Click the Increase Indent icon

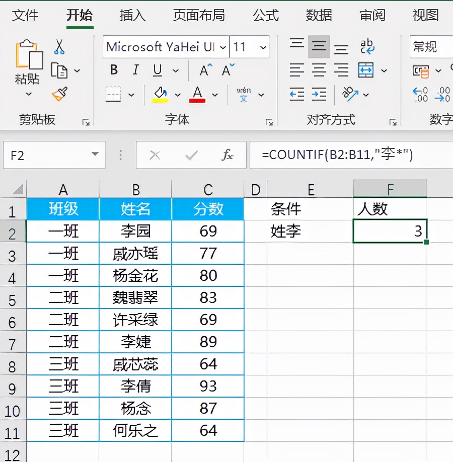pyautogui.click(x=319, y=94)
